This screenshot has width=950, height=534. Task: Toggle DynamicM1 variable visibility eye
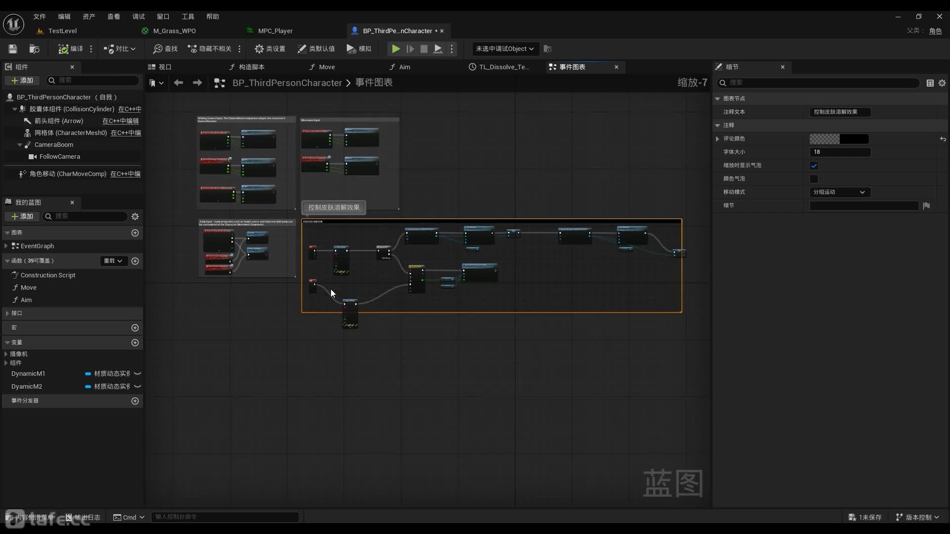(x=138, y=374)
